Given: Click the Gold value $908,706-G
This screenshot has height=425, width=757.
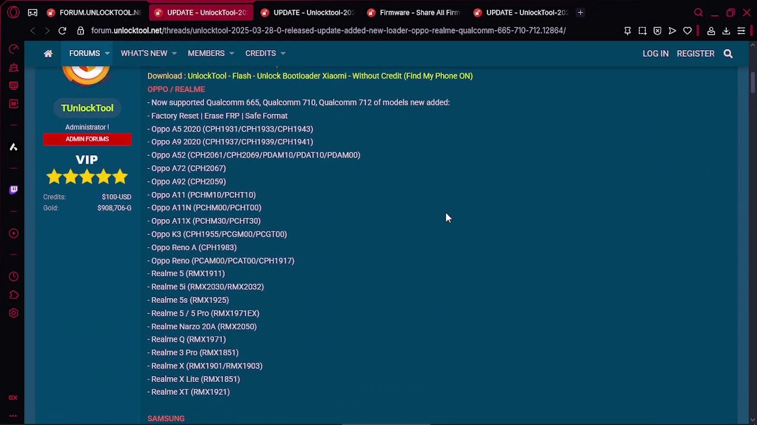Looking at the screenshot, I should pos(114,208).
